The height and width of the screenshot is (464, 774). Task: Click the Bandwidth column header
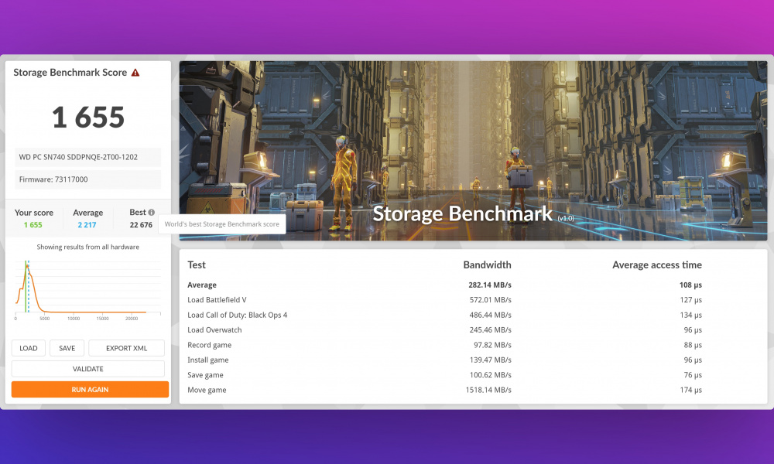pos(487,264)
